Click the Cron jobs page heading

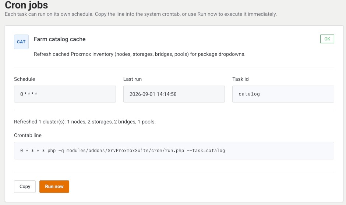(x=26, y=5)
